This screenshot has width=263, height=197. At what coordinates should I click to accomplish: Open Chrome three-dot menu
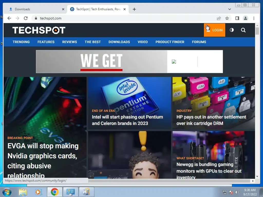point(254,18)
